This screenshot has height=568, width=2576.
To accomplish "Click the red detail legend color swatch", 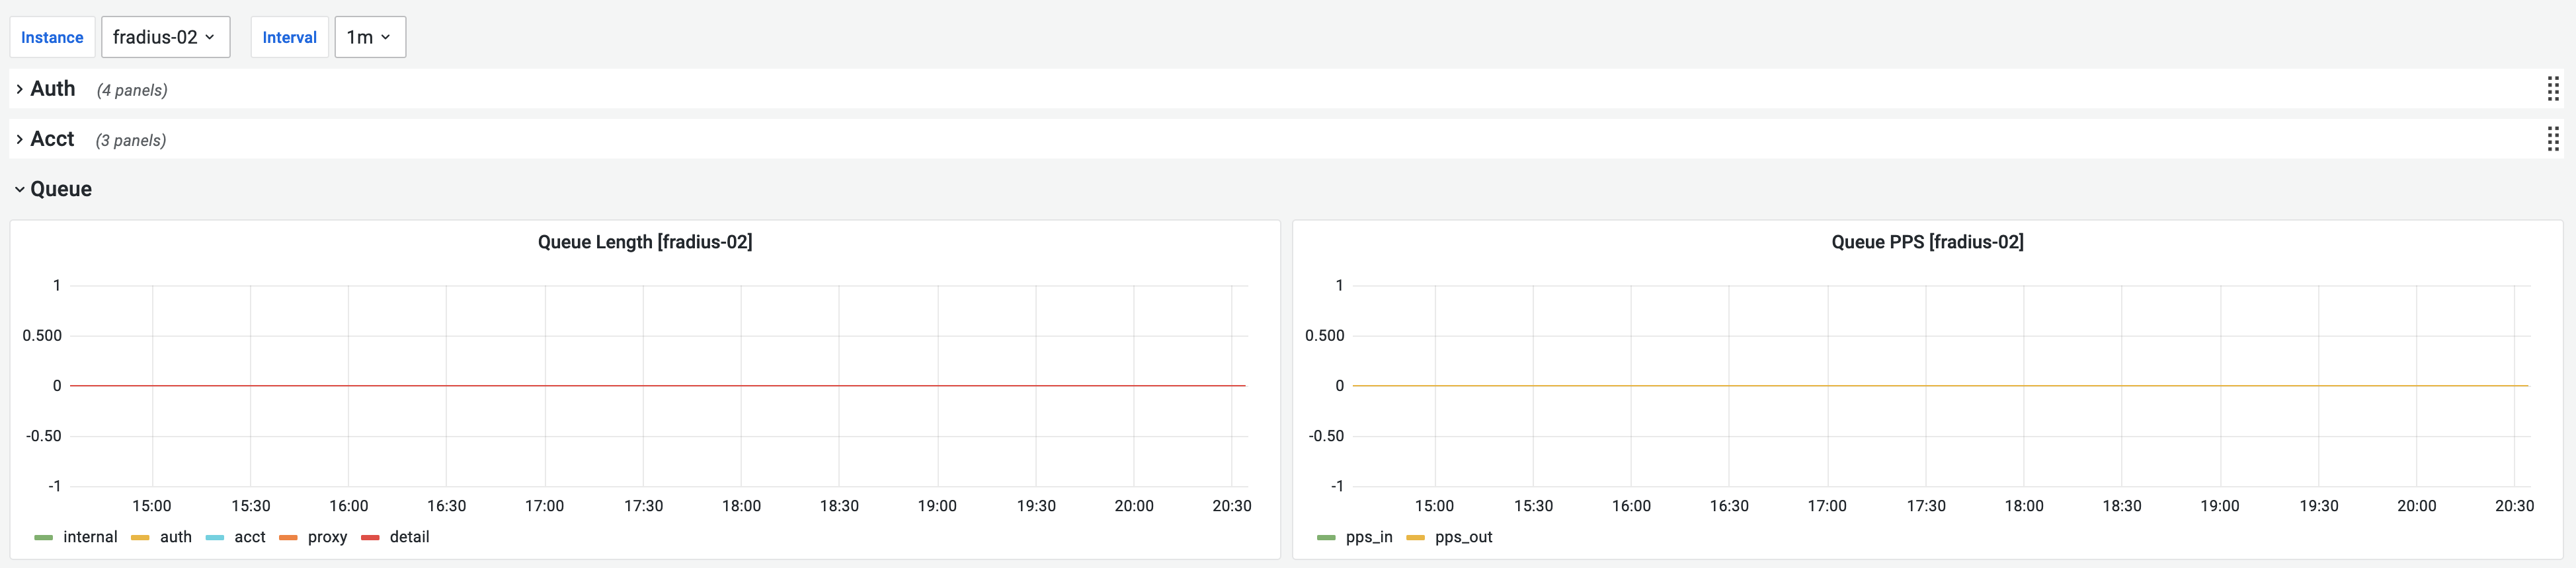I will tap(370, 538).
